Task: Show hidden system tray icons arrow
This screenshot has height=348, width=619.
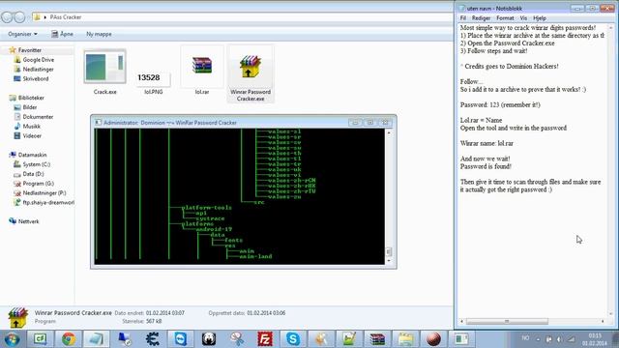Action: tap(538, 339)
